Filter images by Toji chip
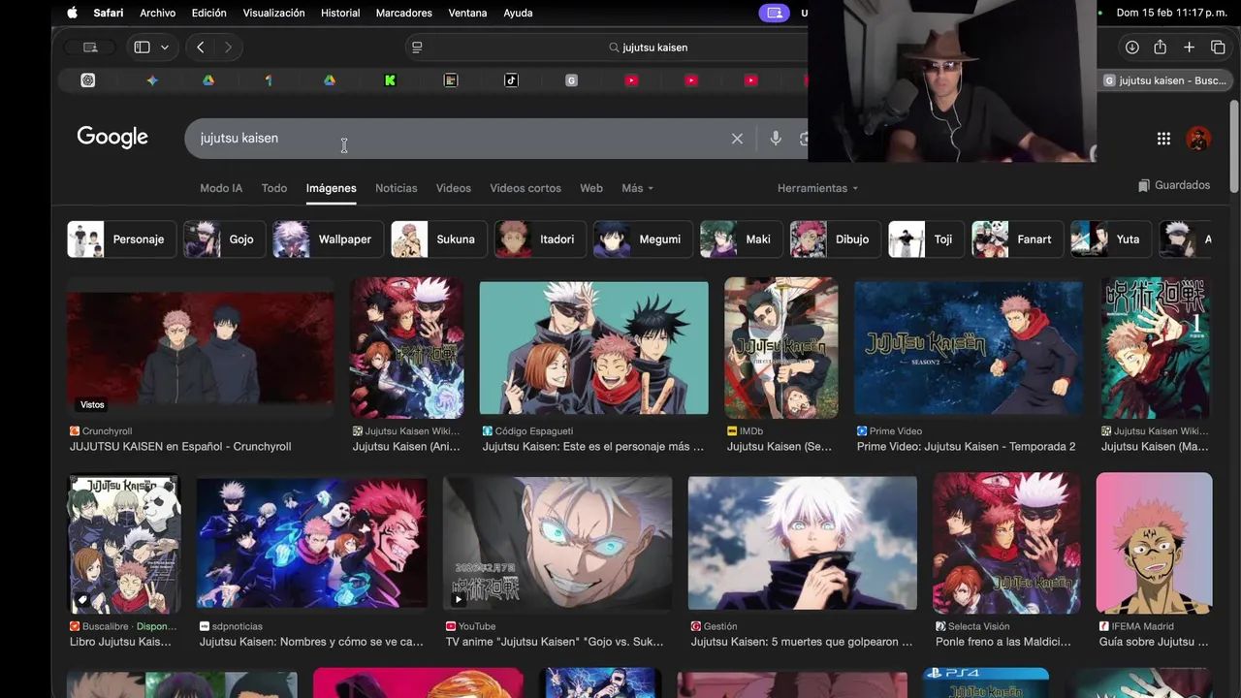This screenshot has width=1241, height=698. click(926, 239)
